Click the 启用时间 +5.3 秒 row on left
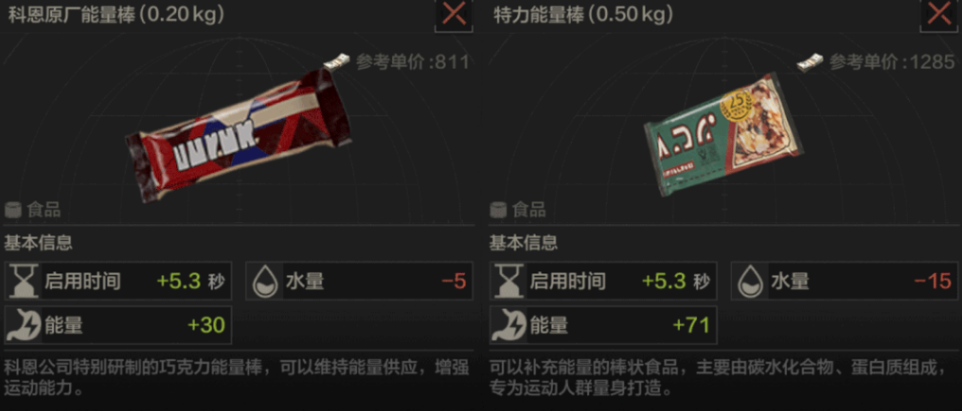This screenshot has width=962, height=411. [118, 282]
